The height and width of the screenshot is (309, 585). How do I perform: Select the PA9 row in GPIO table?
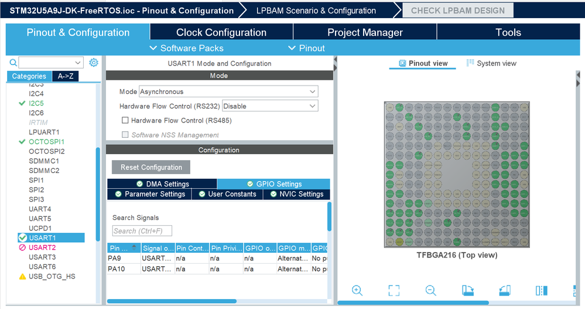click(217, 258)
